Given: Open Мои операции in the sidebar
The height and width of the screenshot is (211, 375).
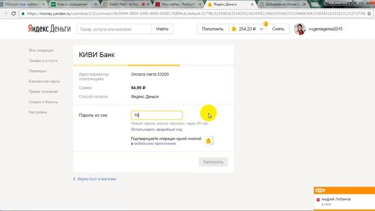Looking at the screenshot, I should click(x=41, y=50).
